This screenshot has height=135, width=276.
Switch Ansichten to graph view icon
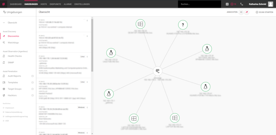pyautogui.click(x=247, y=12)
